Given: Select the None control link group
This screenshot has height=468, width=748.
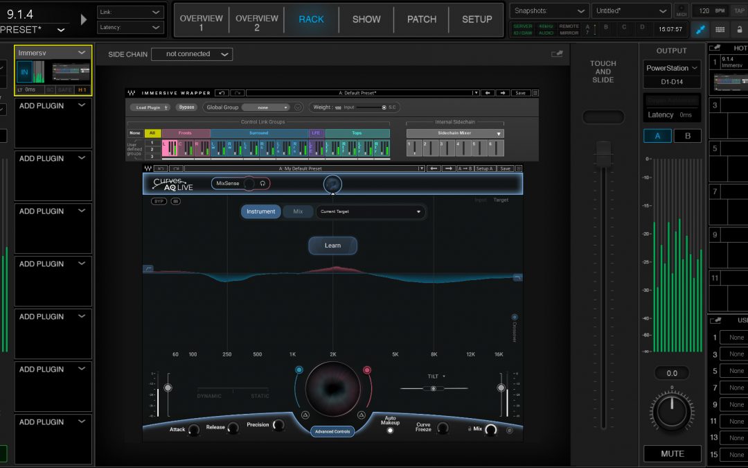Looking at the screenshot, I should pos(136,133).
